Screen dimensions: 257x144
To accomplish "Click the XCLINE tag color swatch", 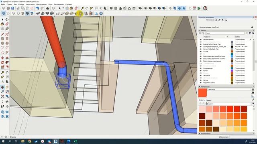I will [x=232, y=52].
